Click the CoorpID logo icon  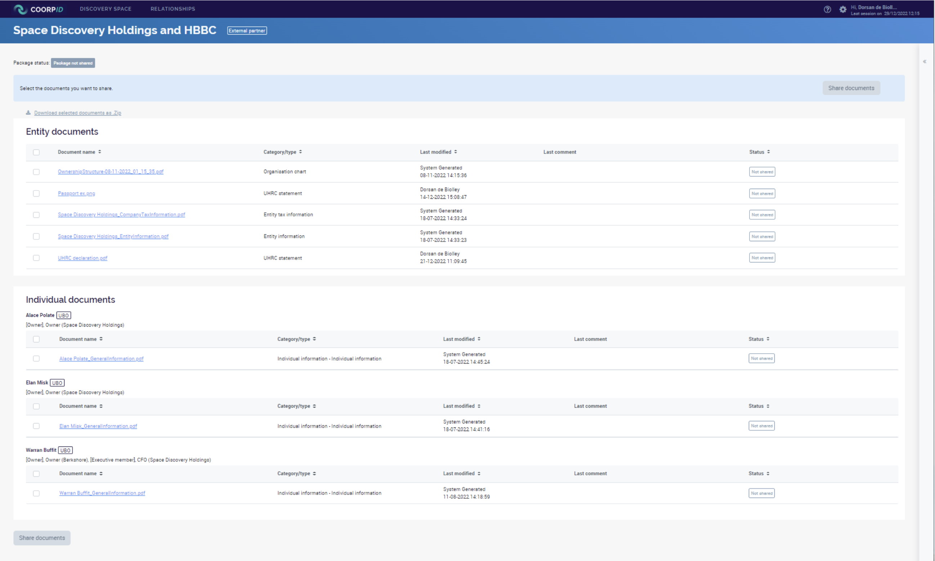click(20, 9)
